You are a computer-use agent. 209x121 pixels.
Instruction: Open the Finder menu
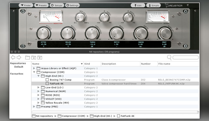26,5
